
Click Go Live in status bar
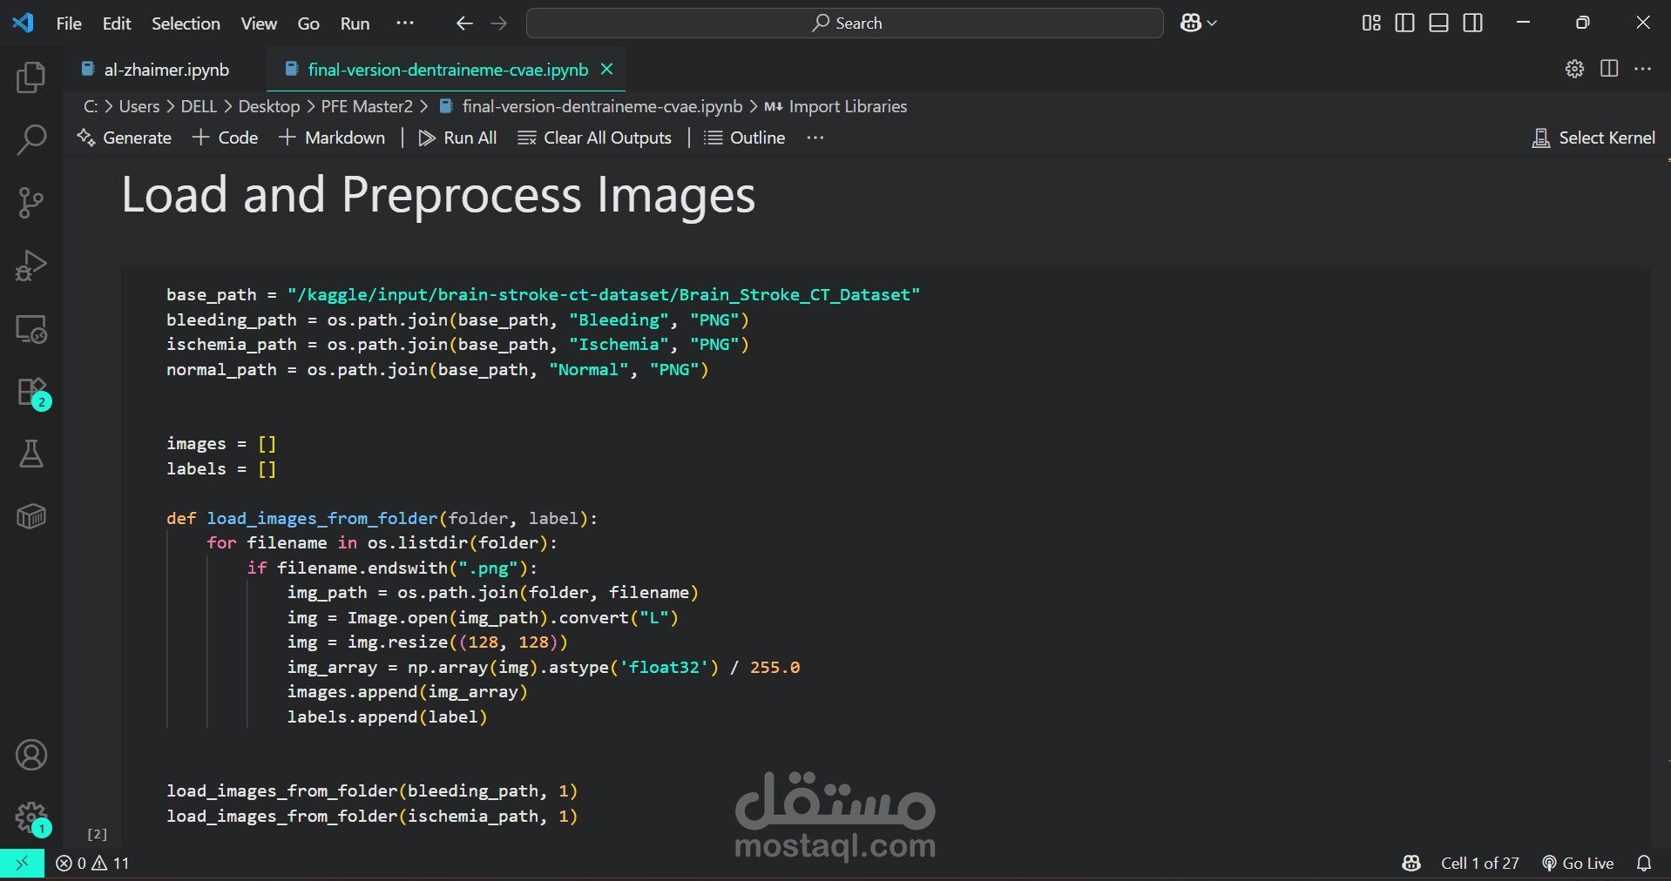pos(1578,863)
